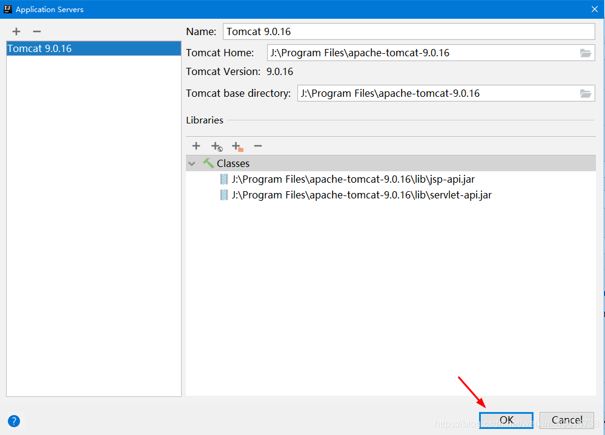Dismiss dialog with Cancel button

(x=566, y=420)
